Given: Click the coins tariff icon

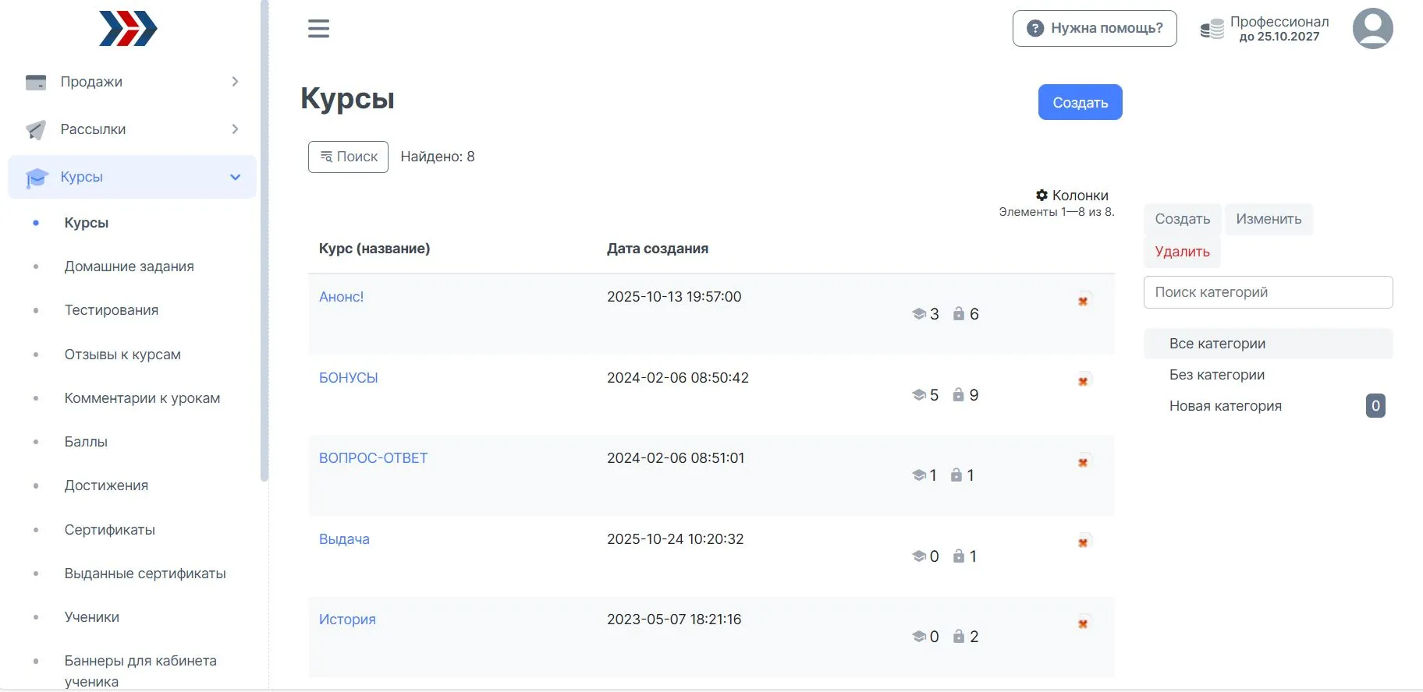Looking at the screenshot, I should pos(1212,30).
